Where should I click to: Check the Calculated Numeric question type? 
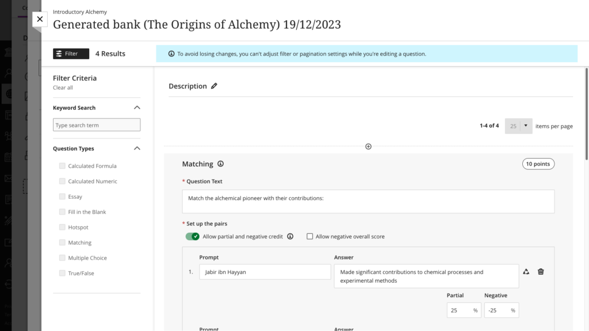tap(62, 181)
